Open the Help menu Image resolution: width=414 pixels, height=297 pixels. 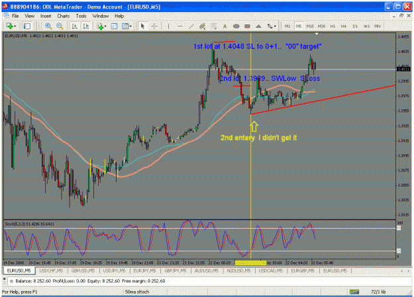pos(119,16)
